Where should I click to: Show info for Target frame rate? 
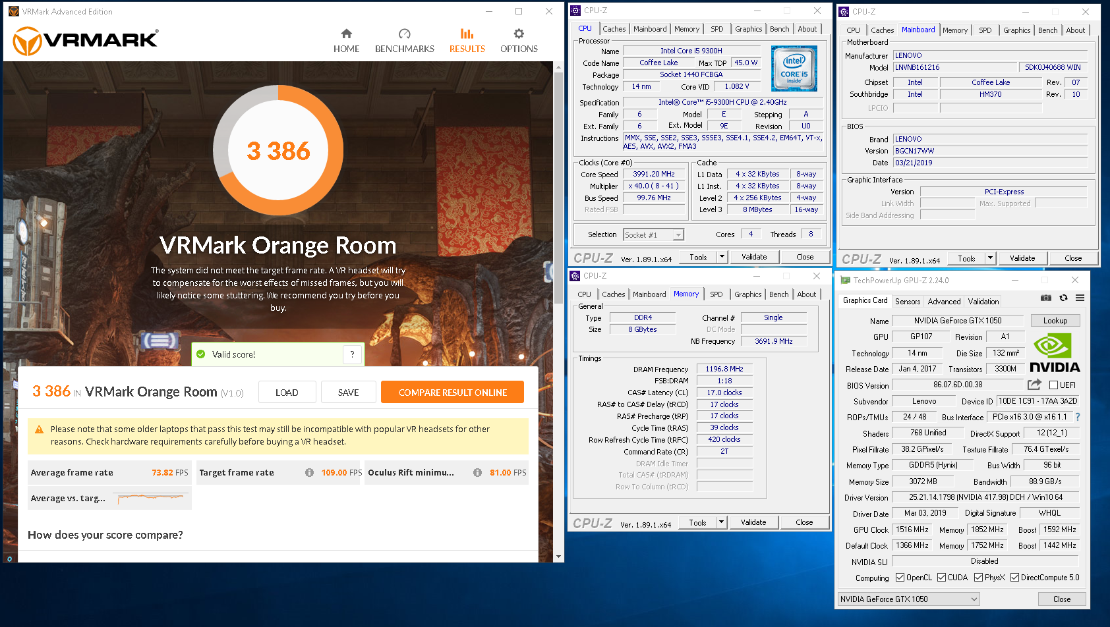tap(309, 473)
